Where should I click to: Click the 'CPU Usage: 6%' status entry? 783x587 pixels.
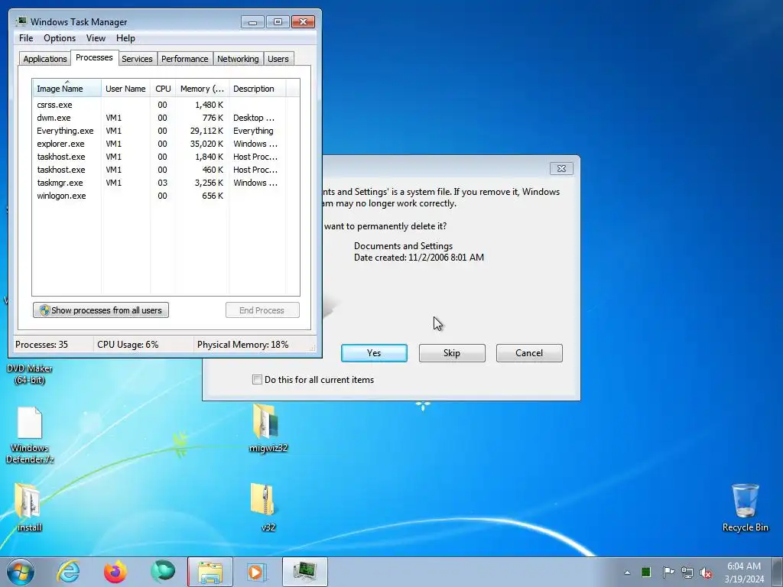[128, 345]
